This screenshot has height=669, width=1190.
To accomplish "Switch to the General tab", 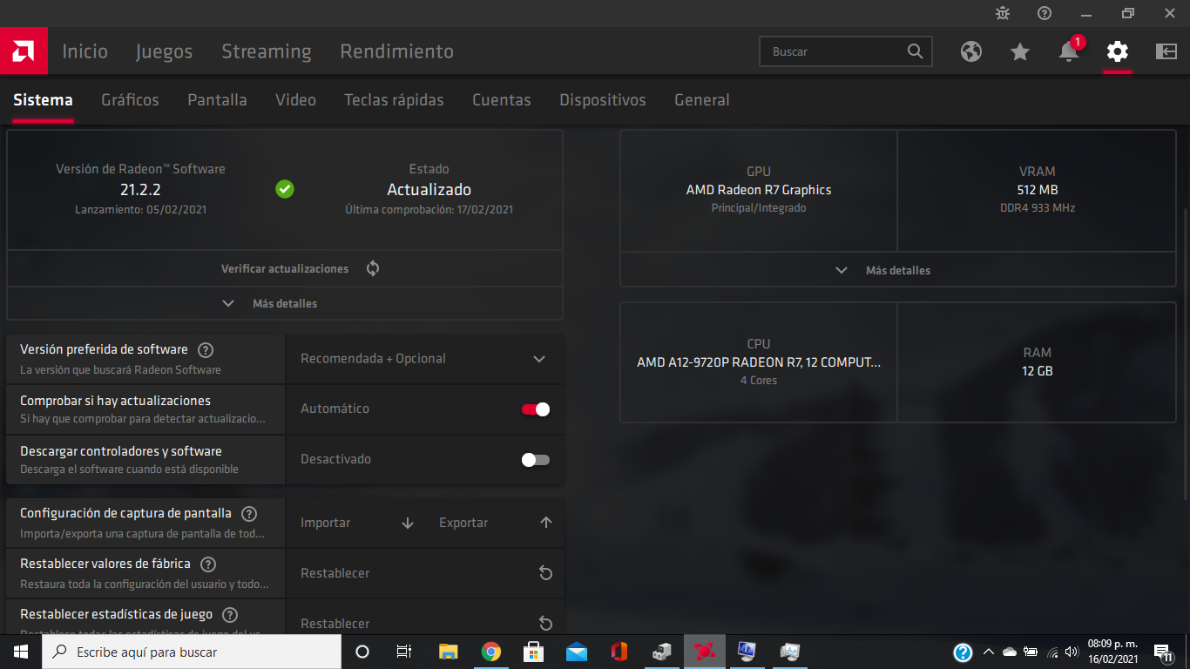I will pyautogui.click(x=702, y=100).
